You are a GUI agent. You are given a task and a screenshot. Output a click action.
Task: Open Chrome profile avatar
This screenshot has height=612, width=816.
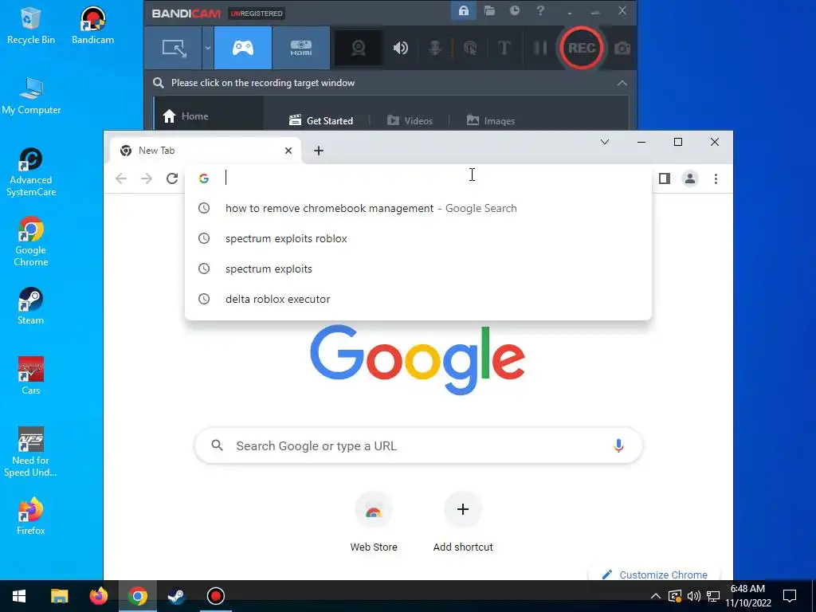(690, 178)
